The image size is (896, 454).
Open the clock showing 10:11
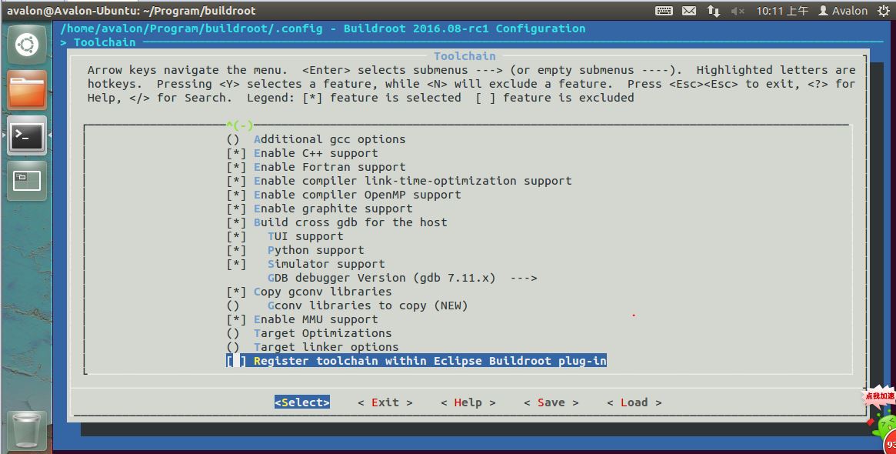point(782,10)
